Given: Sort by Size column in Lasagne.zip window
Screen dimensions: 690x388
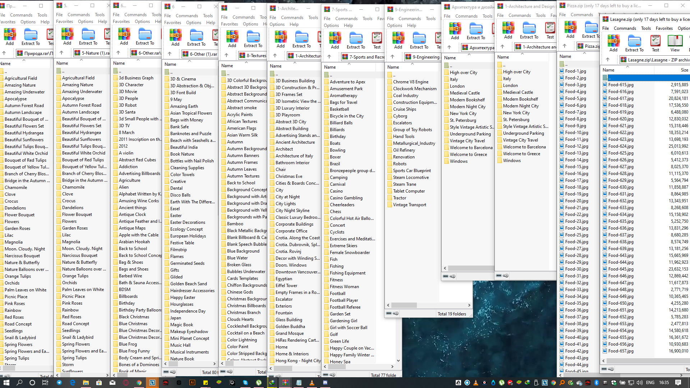Looking at the screenshot, I should pyautogui.click(x=684, y=70).
